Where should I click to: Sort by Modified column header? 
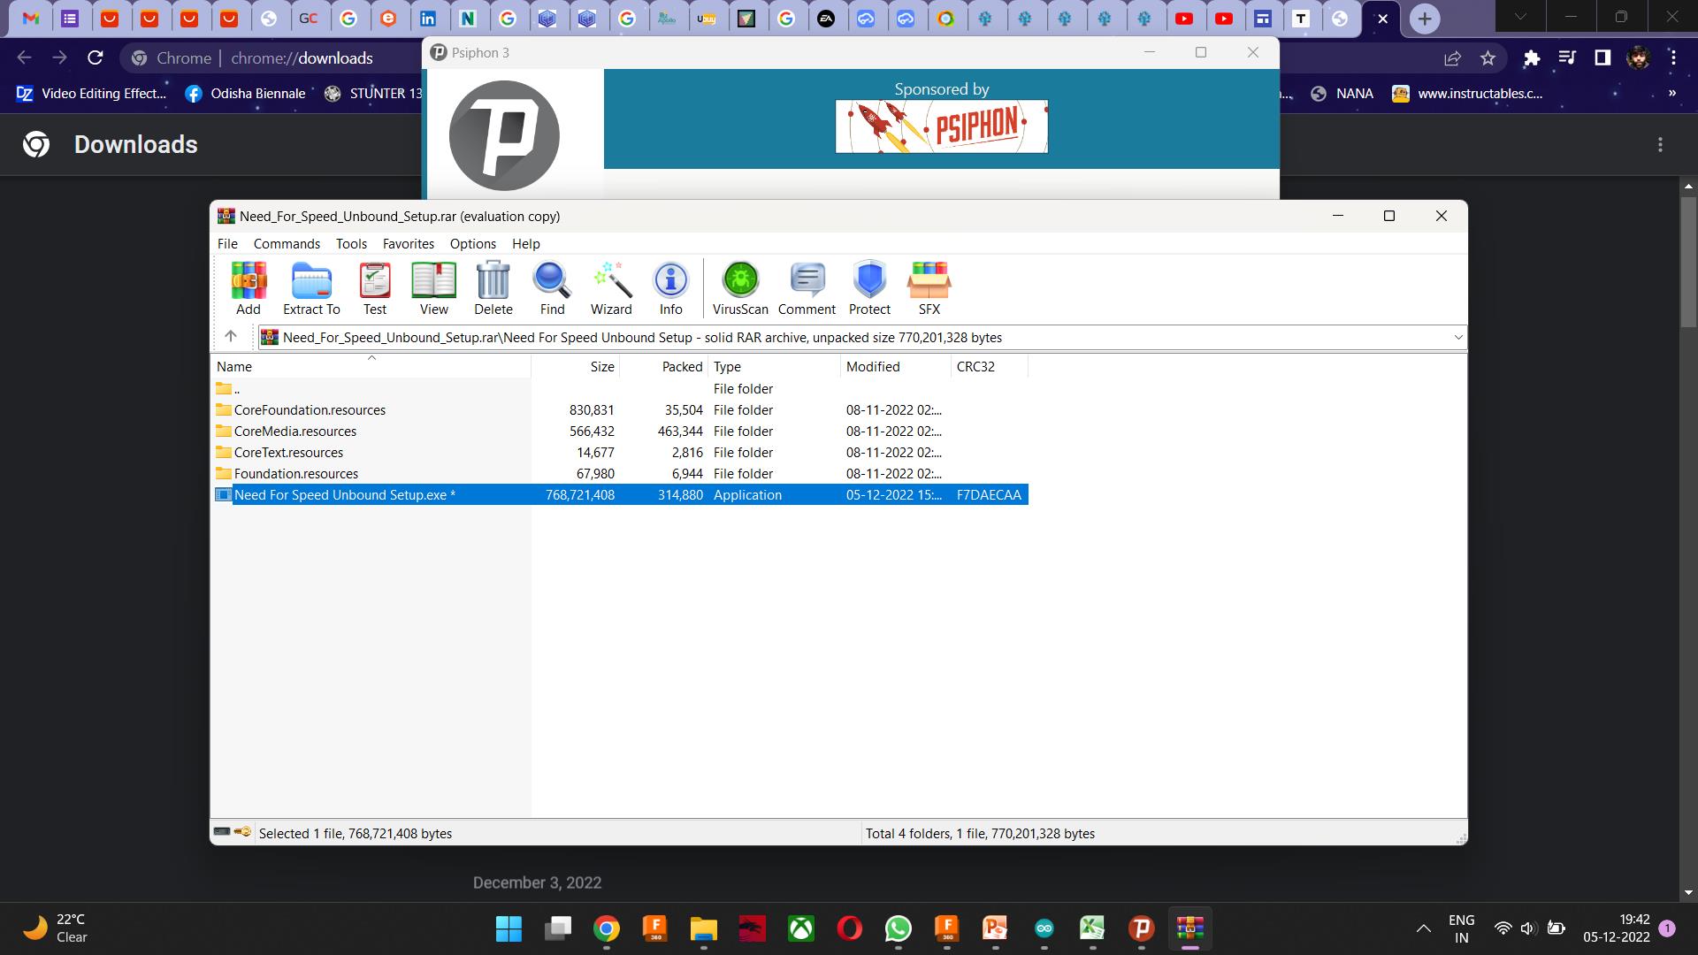[873, 366]
